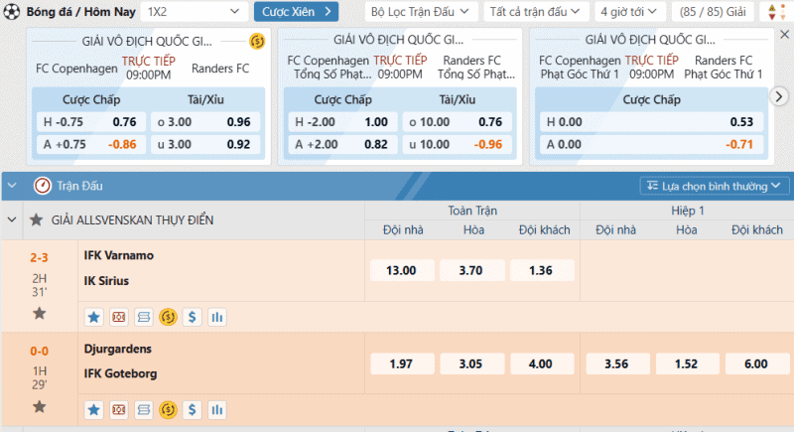Click gold cash-out coin icon under IK Sirius
The image size is (794, 432).
(168, 317)
